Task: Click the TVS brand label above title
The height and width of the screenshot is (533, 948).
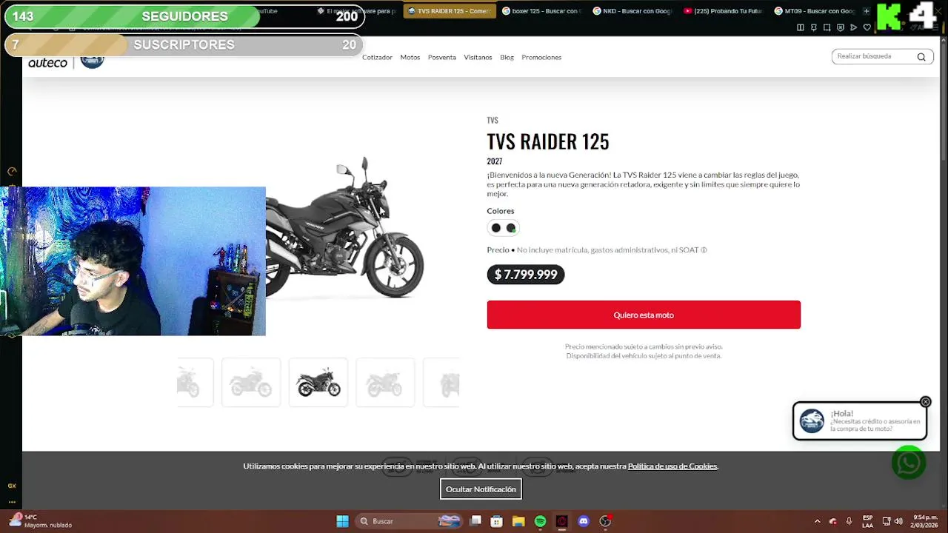Action: click(493, 120)
